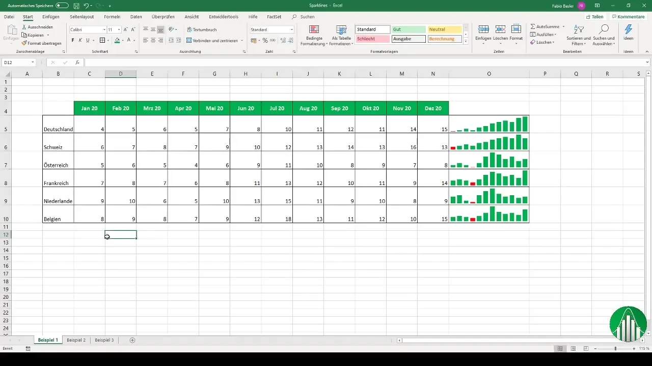Viewport: 652px width, 366px height.
Task: Center cell text horizontally
Action: 153,40
